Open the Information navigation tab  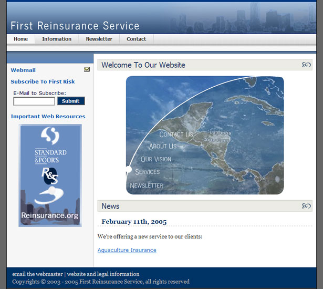pos(57,39)
